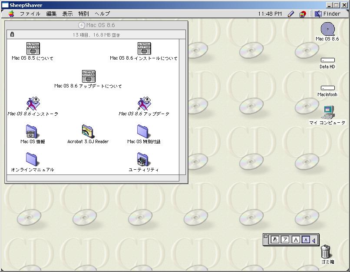Select Mac OS 8.6 インストールについて document
Screen dimensions: 350x272
pyautogui.click(x=144, y=48)
